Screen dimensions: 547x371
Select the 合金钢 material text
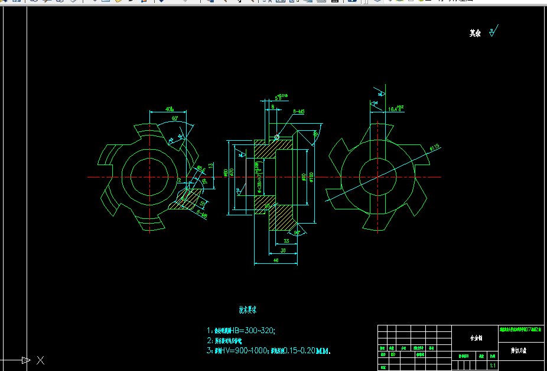[x=476, y=338]
